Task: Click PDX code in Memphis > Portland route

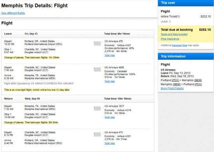Action: 198,84
